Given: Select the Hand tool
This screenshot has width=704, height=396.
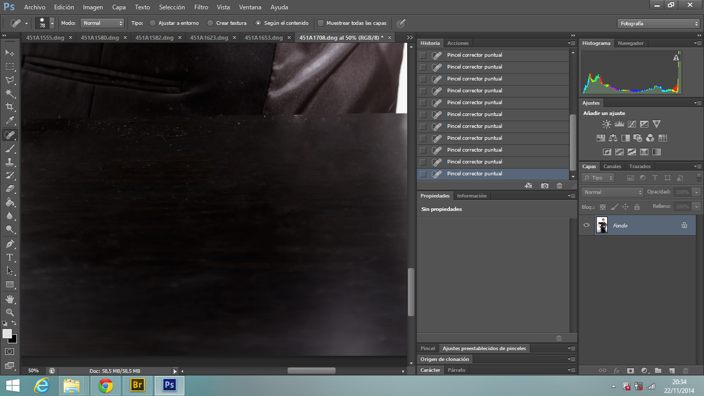Looking at the screenshot, I should (10, 299).
